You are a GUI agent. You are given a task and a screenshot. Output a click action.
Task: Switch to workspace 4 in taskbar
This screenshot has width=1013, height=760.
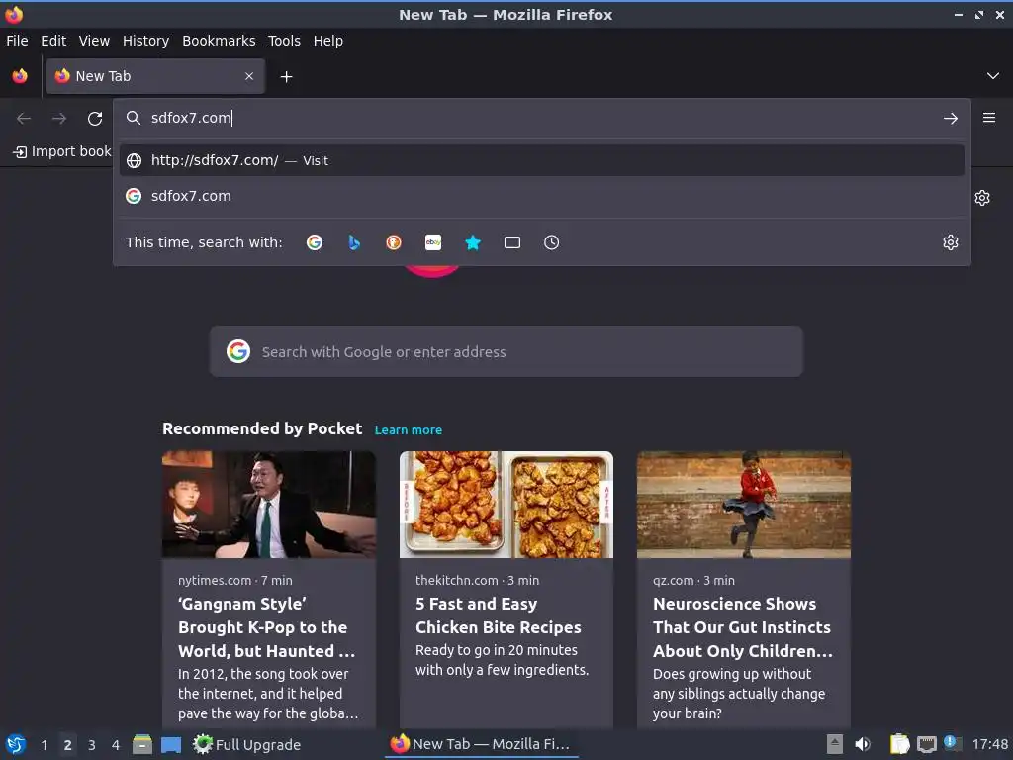point(116,745)
